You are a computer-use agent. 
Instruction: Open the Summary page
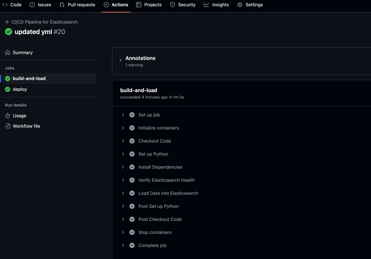tap(23, 53)
